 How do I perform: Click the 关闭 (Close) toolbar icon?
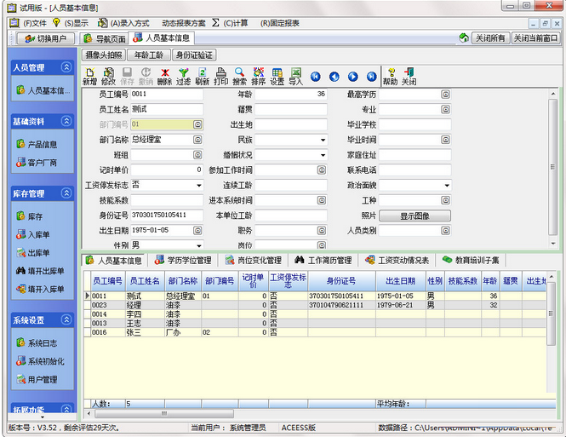(x=409, y=77)
